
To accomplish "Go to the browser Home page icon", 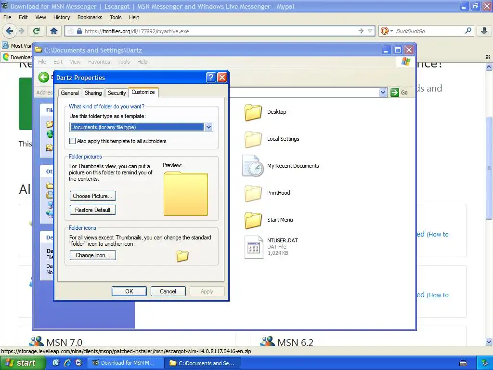I will coord(54,31).
